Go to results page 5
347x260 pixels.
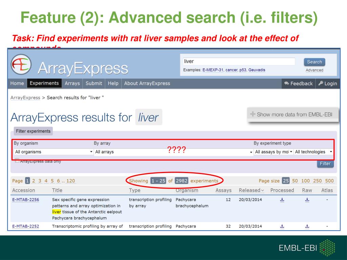pos(52,181)
